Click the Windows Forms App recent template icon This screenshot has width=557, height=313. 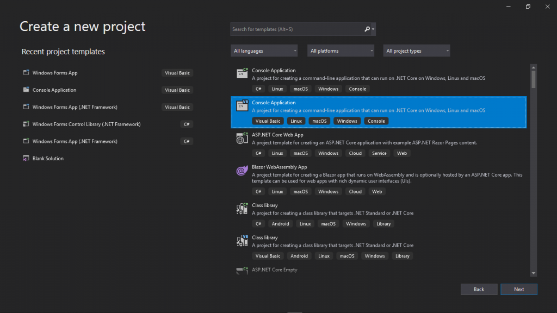click(26, 72)
